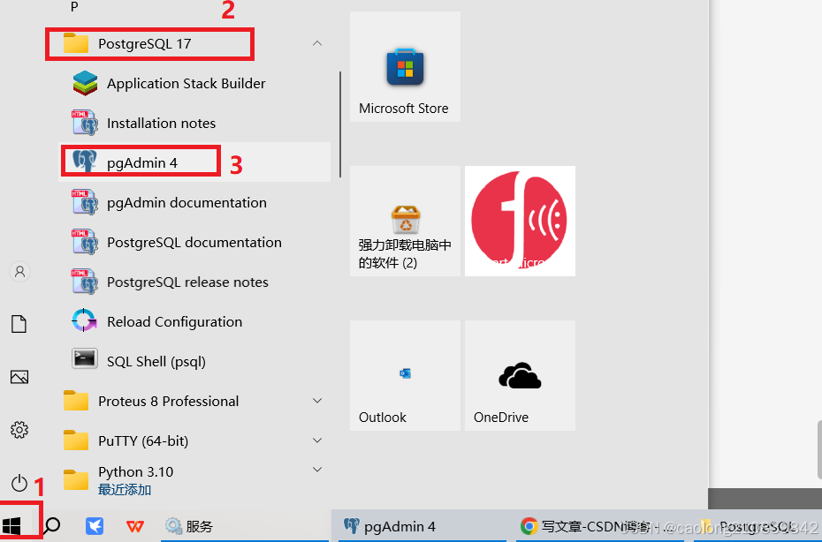Open PostgreSQL release notes
Screen dimensions: 822x542
pyautogui.click(x=194, y=282)
